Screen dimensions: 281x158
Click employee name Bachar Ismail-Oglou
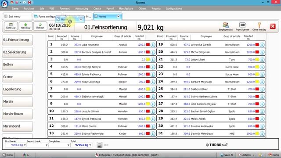tap(203, 111)
